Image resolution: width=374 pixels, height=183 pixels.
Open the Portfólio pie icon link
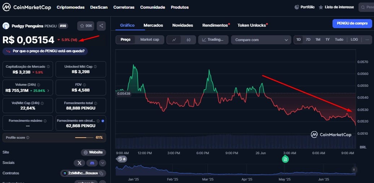304,7
